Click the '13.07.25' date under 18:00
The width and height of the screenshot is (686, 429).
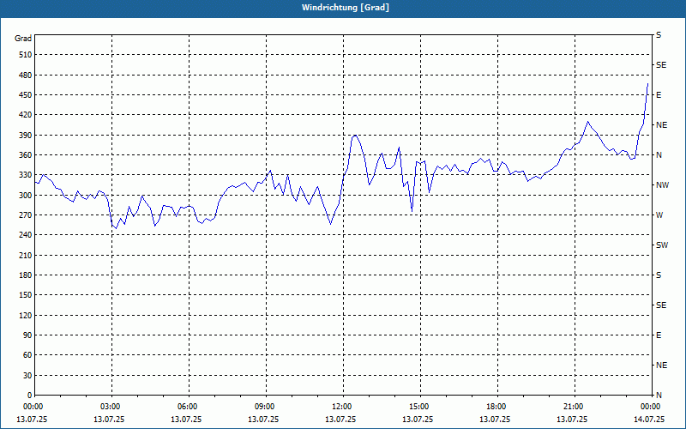point(495,420)
